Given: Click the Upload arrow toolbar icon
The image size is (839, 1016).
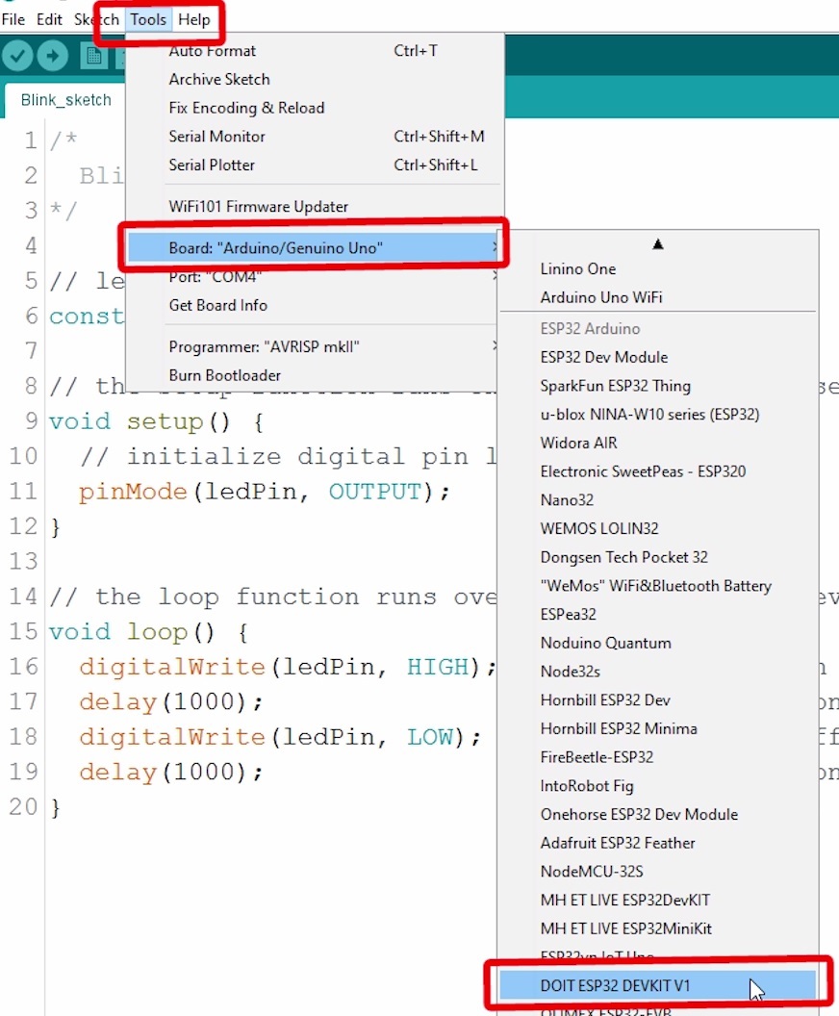Looking at the screenshot, I should pyautogui.click(x=53, y=56).
